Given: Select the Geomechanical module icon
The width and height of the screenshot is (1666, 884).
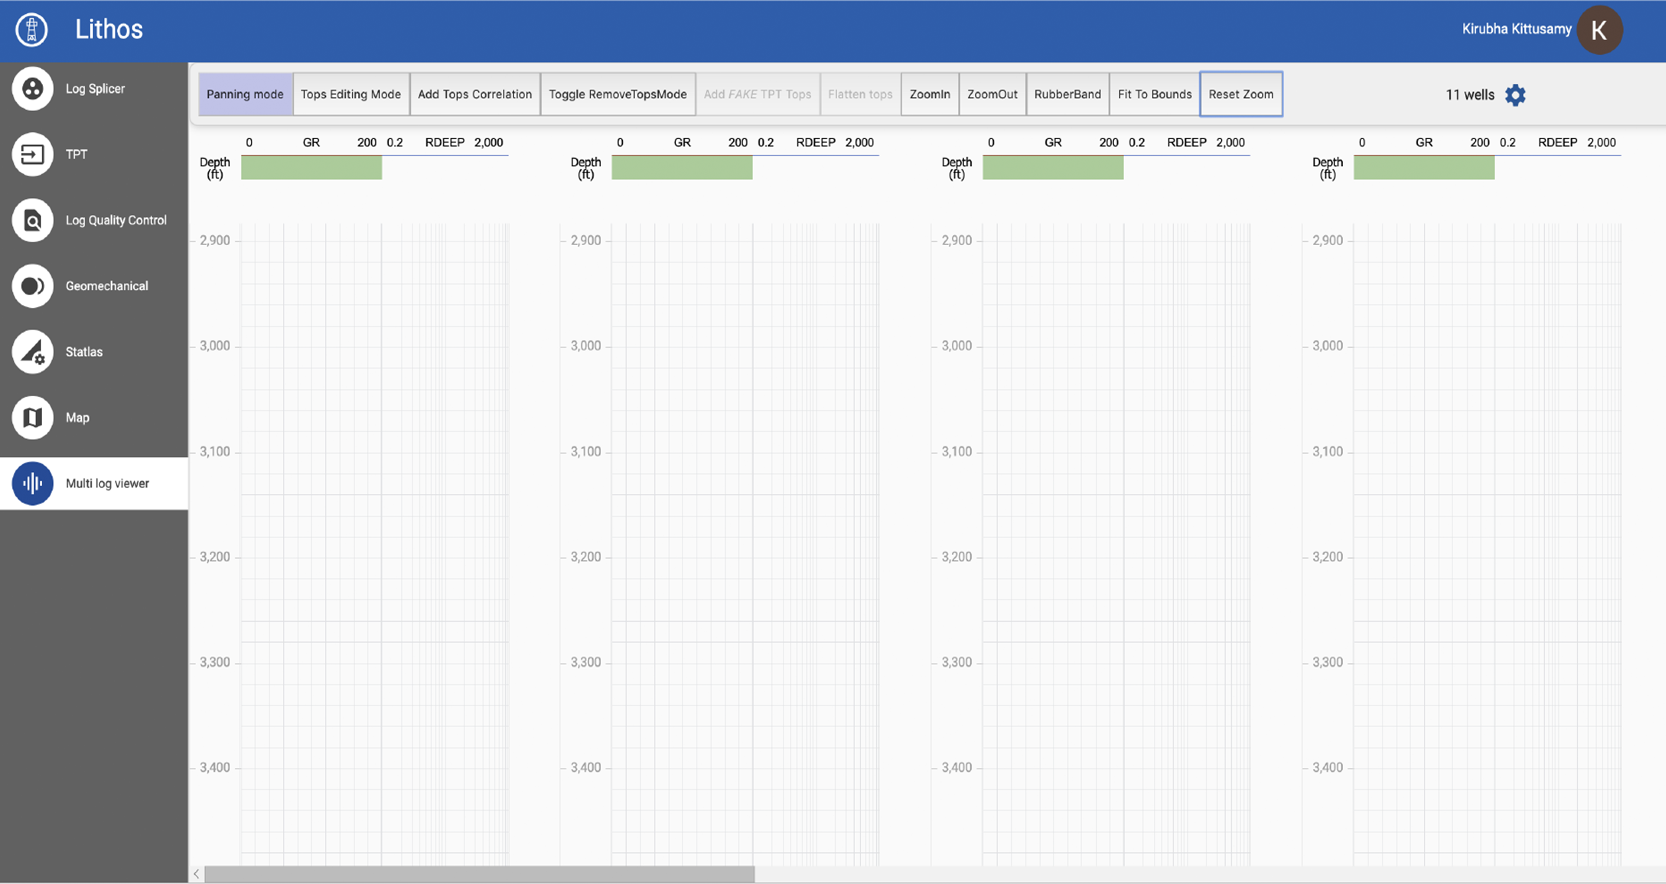Looking at the screenshot, I should pyautogui.click(x=32, y=286).
